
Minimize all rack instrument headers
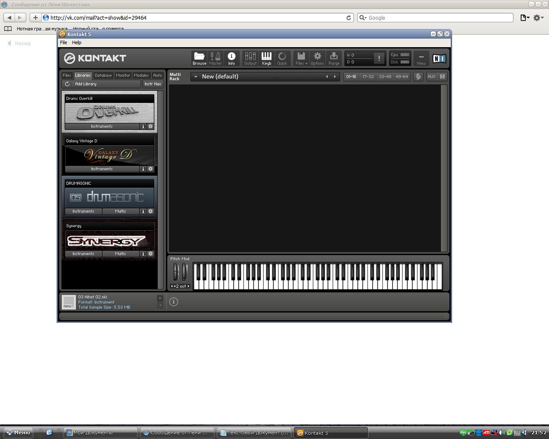pos(443,77)
